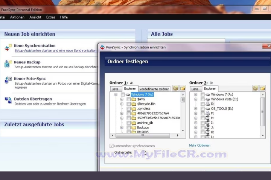This screenshot has width=271, height=180.
Task: Switch to Vordefinierte Ordner tab
Action: point(154,89)
